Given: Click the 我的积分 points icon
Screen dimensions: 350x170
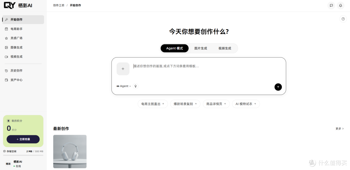Looking at the screenshot, I should [8, 121].
